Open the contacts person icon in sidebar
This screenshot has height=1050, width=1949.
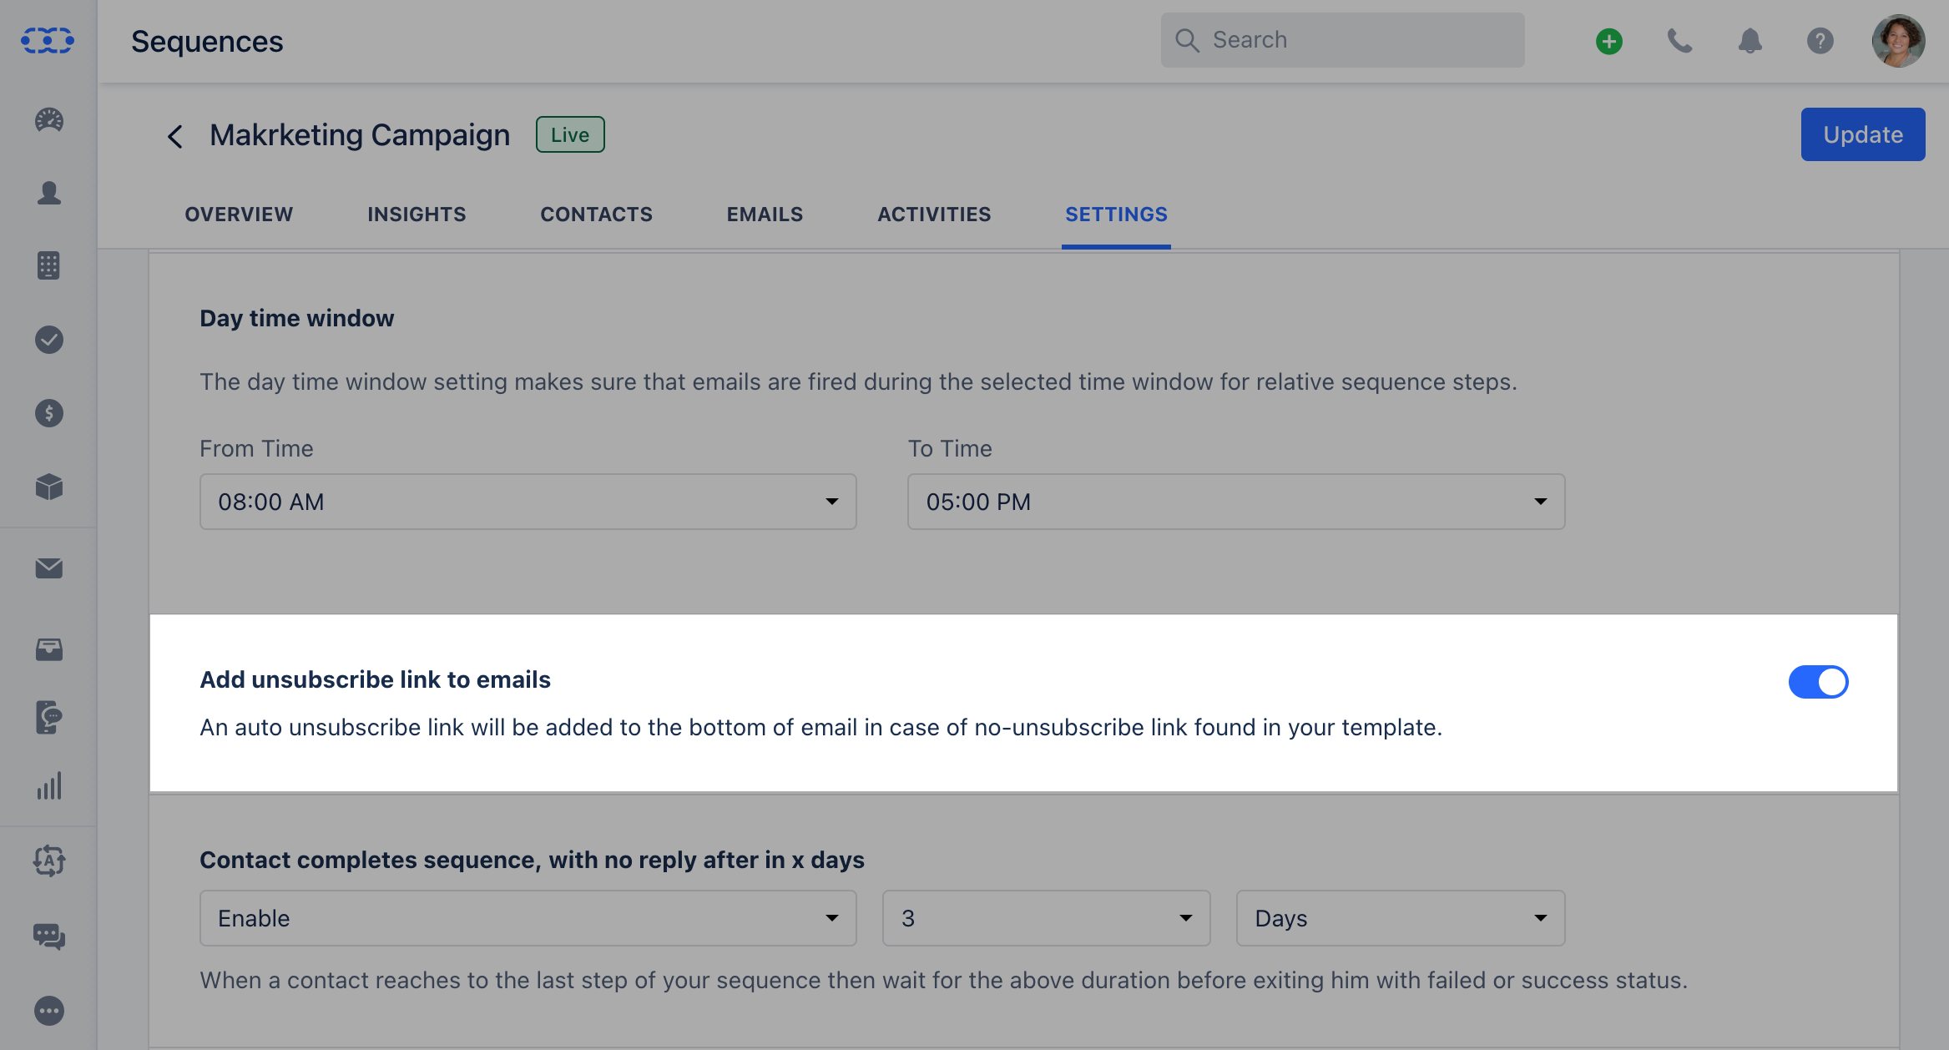(49, 193)
